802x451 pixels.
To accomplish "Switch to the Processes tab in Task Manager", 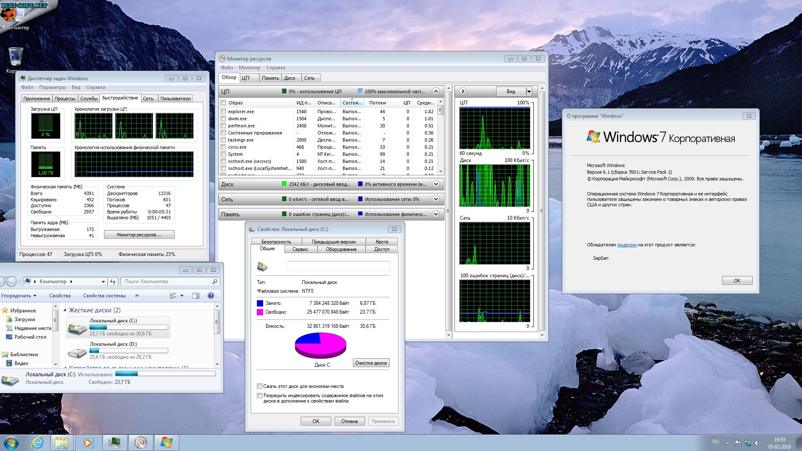I will pos(65,99).
